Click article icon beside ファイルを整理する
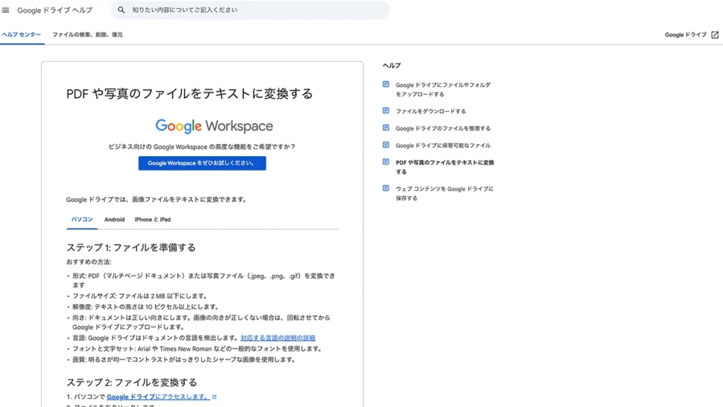Image resolution: width=723 pixels, height=407 pixels. click(386, 128)
